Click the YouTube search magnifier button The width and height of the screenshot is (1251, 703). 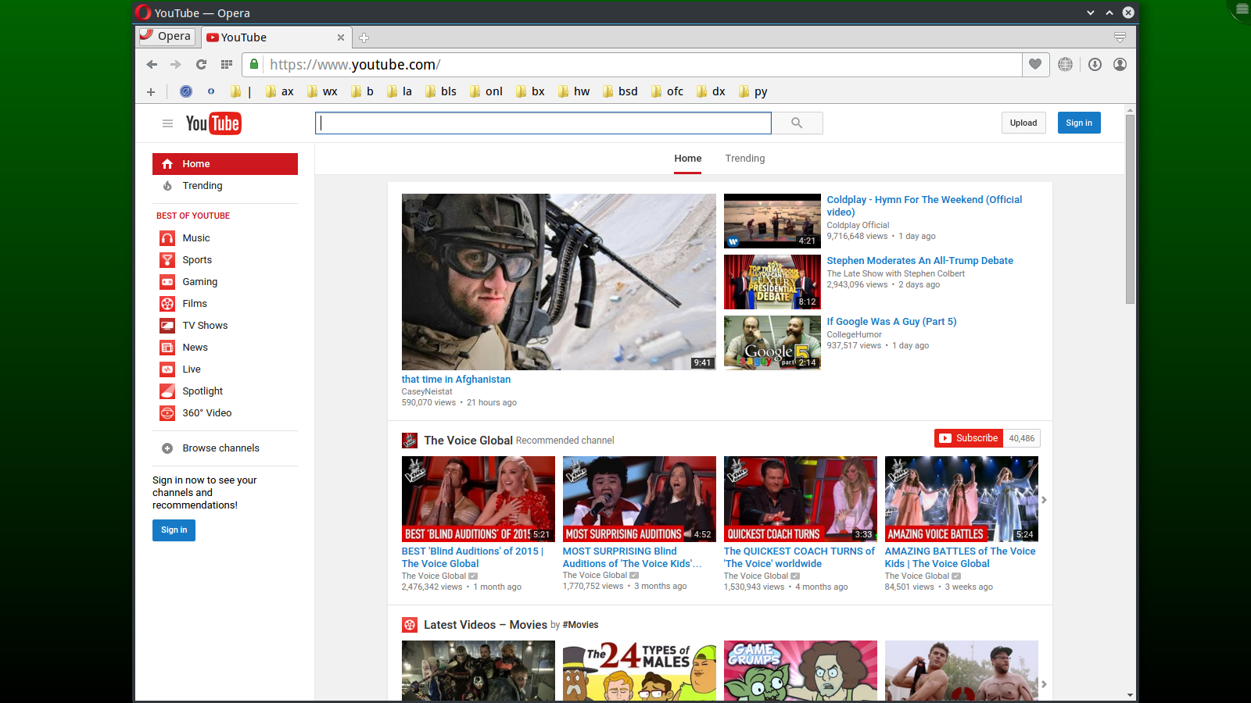point(797,123)
